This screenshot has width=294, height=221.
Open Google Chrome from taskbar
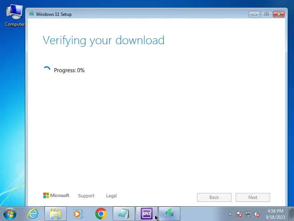(x=101, y=214)
